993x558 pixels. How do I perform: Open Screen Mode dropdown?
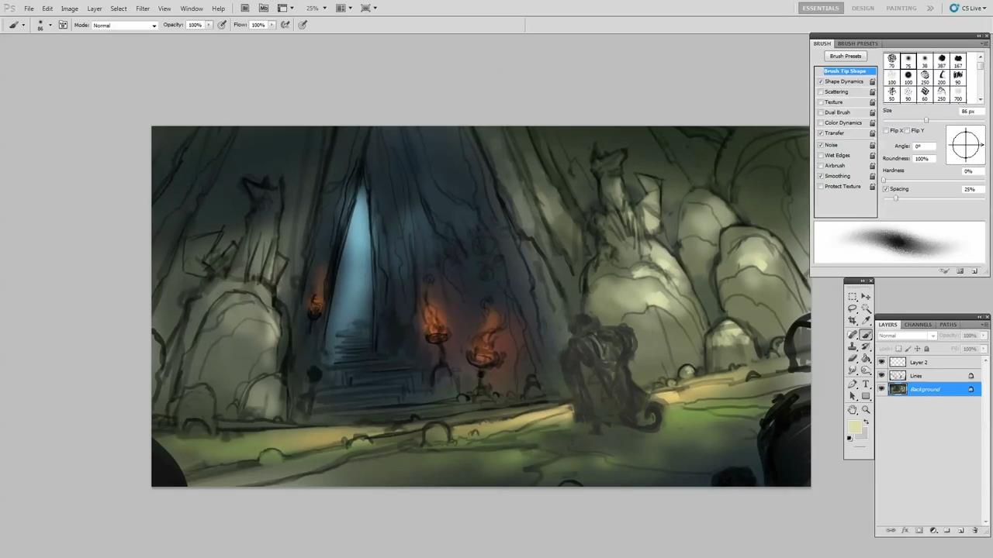click(x=368, y=8)
